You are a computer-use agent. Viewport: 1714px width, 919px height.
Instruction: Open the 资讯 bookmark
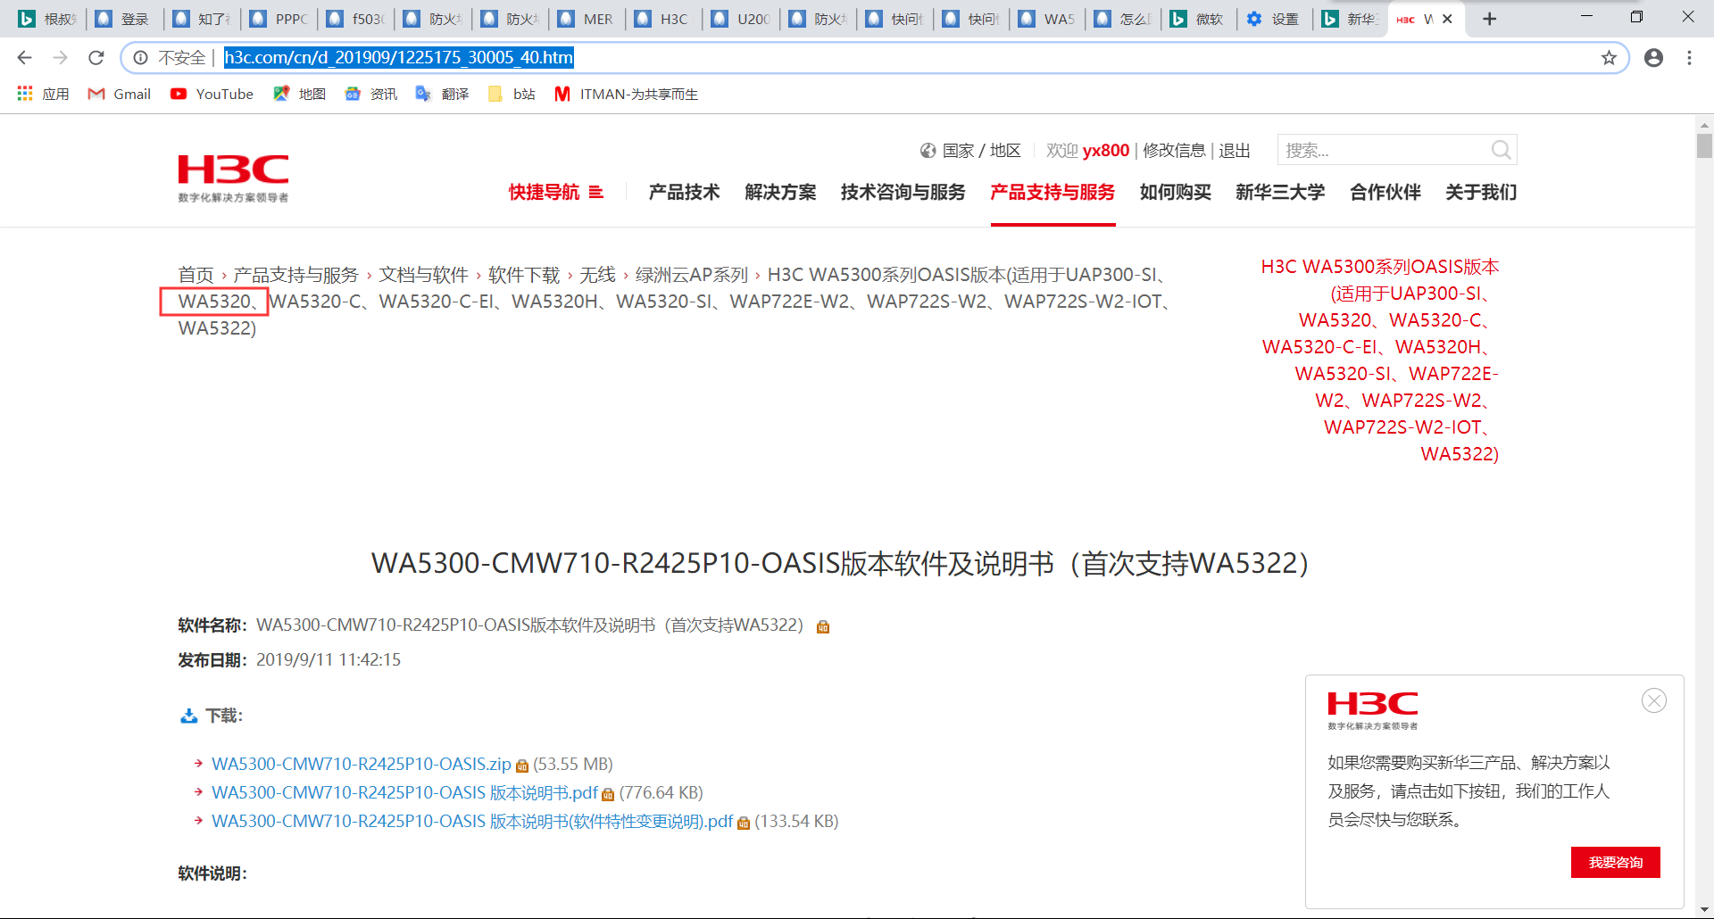pyautogui.click(x=370, y=94)
